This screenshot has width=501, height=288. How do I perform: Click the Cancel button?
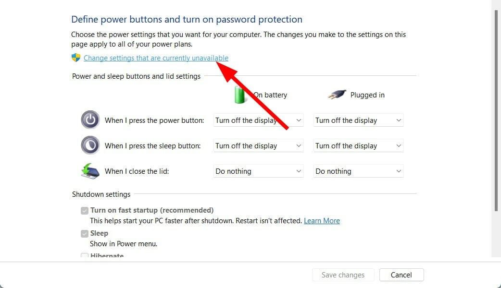pos(401,275)
